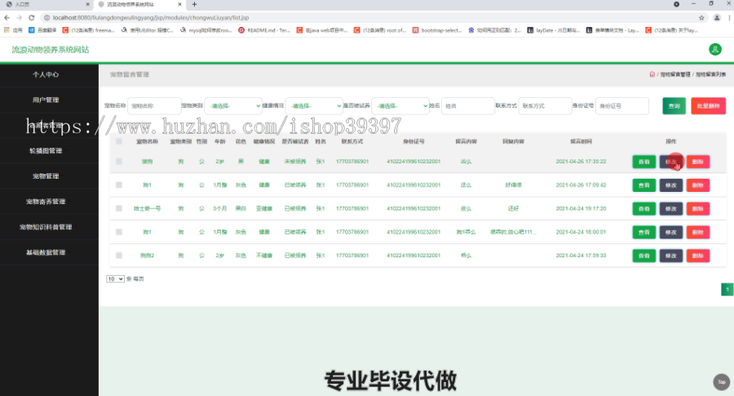The image size is (734, 396).
Task: Open the bootstrap-select bookmark
Action: 437,30
